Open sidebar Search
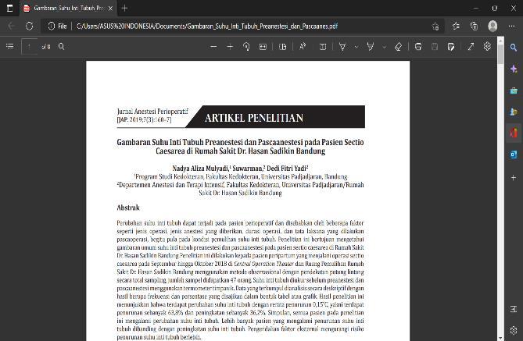Viewport: 523px width, 341px height. 514,48
